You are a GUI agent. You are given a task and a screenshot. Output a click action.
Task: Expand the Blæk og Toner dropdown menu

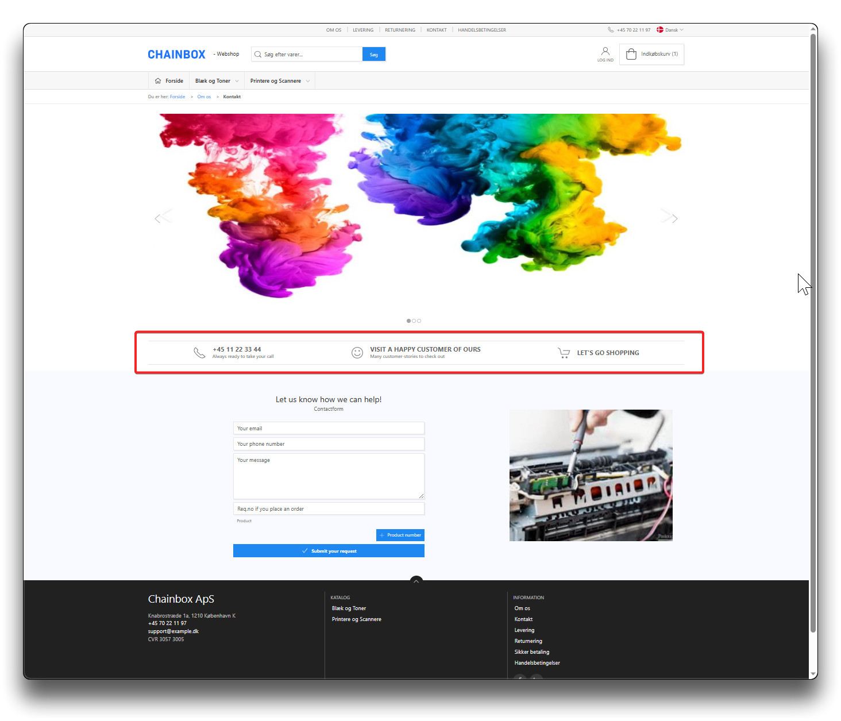click(x=217, y=81)
